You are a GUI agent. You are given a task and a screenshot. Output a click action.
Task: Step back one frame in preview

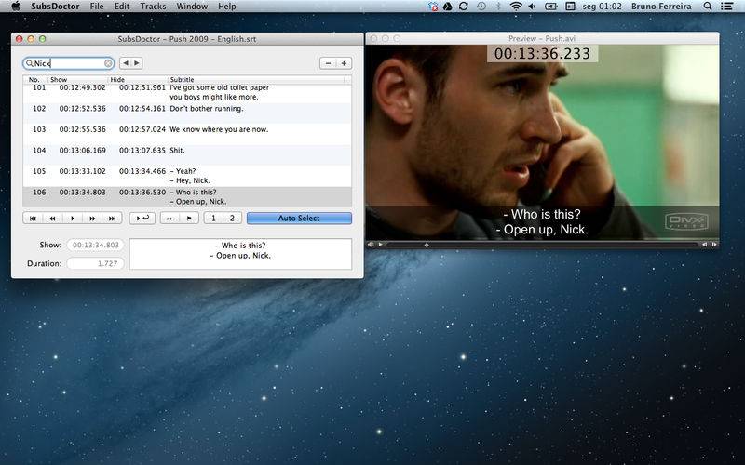[704, 245]
